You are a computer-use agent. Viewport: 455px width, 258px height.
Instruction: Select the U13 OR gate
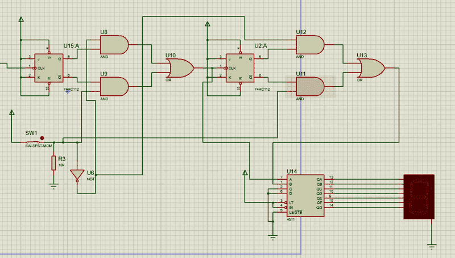pyautogui.click(x=371, y=69)
